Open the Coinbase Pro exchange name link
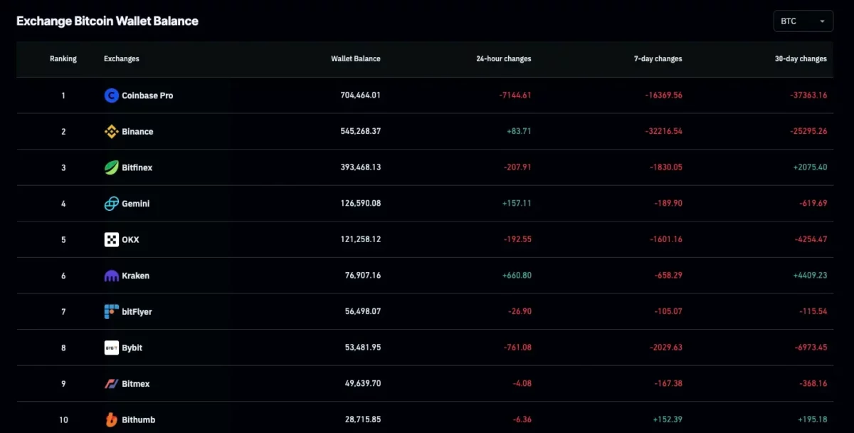The image size is (854, 433). 147,95
